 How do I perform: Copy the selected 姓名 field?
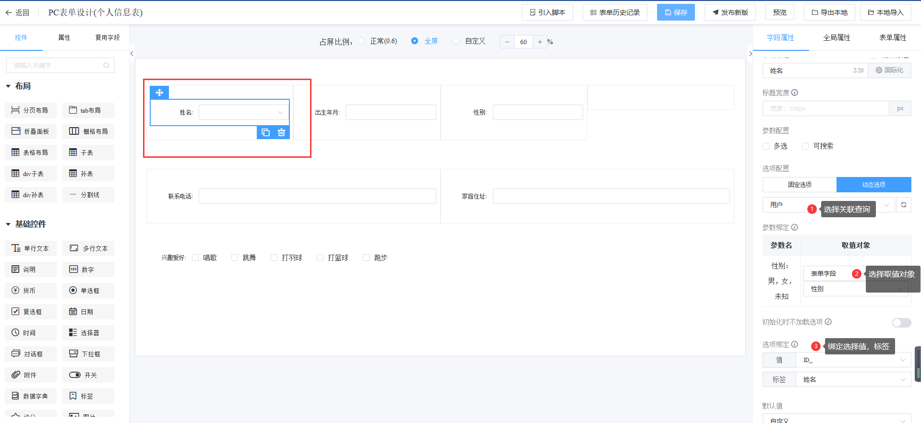coord(265,132)
